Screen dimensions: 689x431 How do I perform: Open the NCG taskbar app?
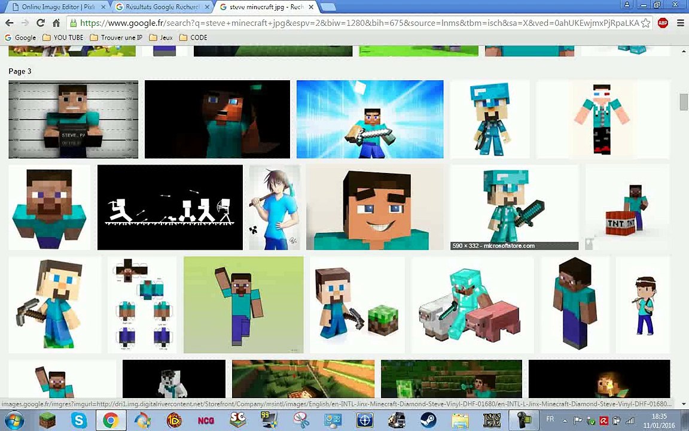point(206,421)
